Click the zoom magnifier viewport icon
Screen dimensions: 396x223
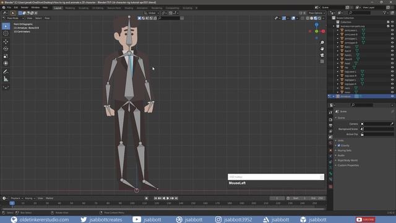click(x=322, y=43)
